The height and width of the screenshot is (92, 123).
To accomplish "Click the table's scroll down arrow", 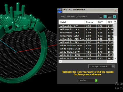I will (x=115, y=58).
